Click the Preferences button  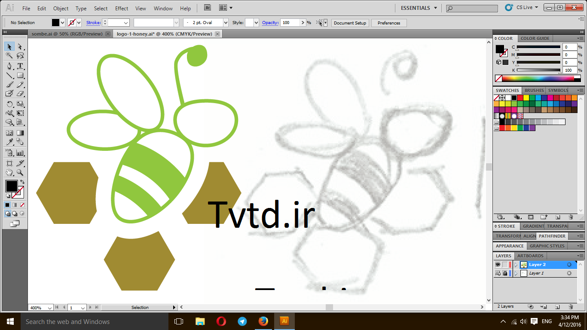click(389, 23)
